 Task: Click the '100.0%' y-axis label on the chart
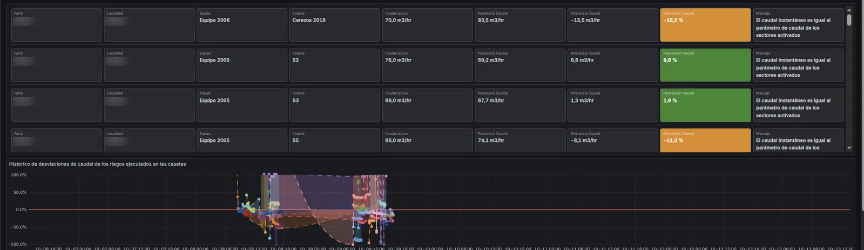click(x=18, y=175)
